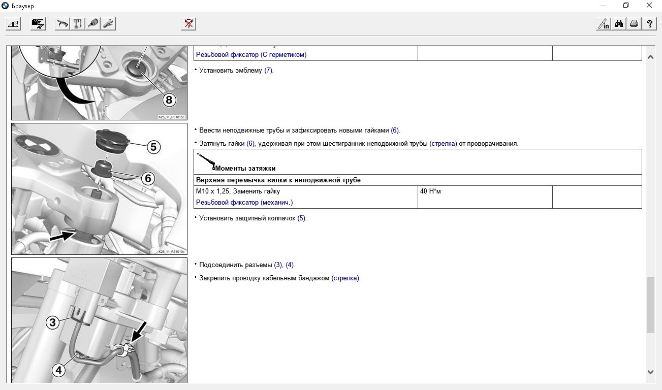Click the triangle-with-arrow navigation icon

tap(13, 23)
